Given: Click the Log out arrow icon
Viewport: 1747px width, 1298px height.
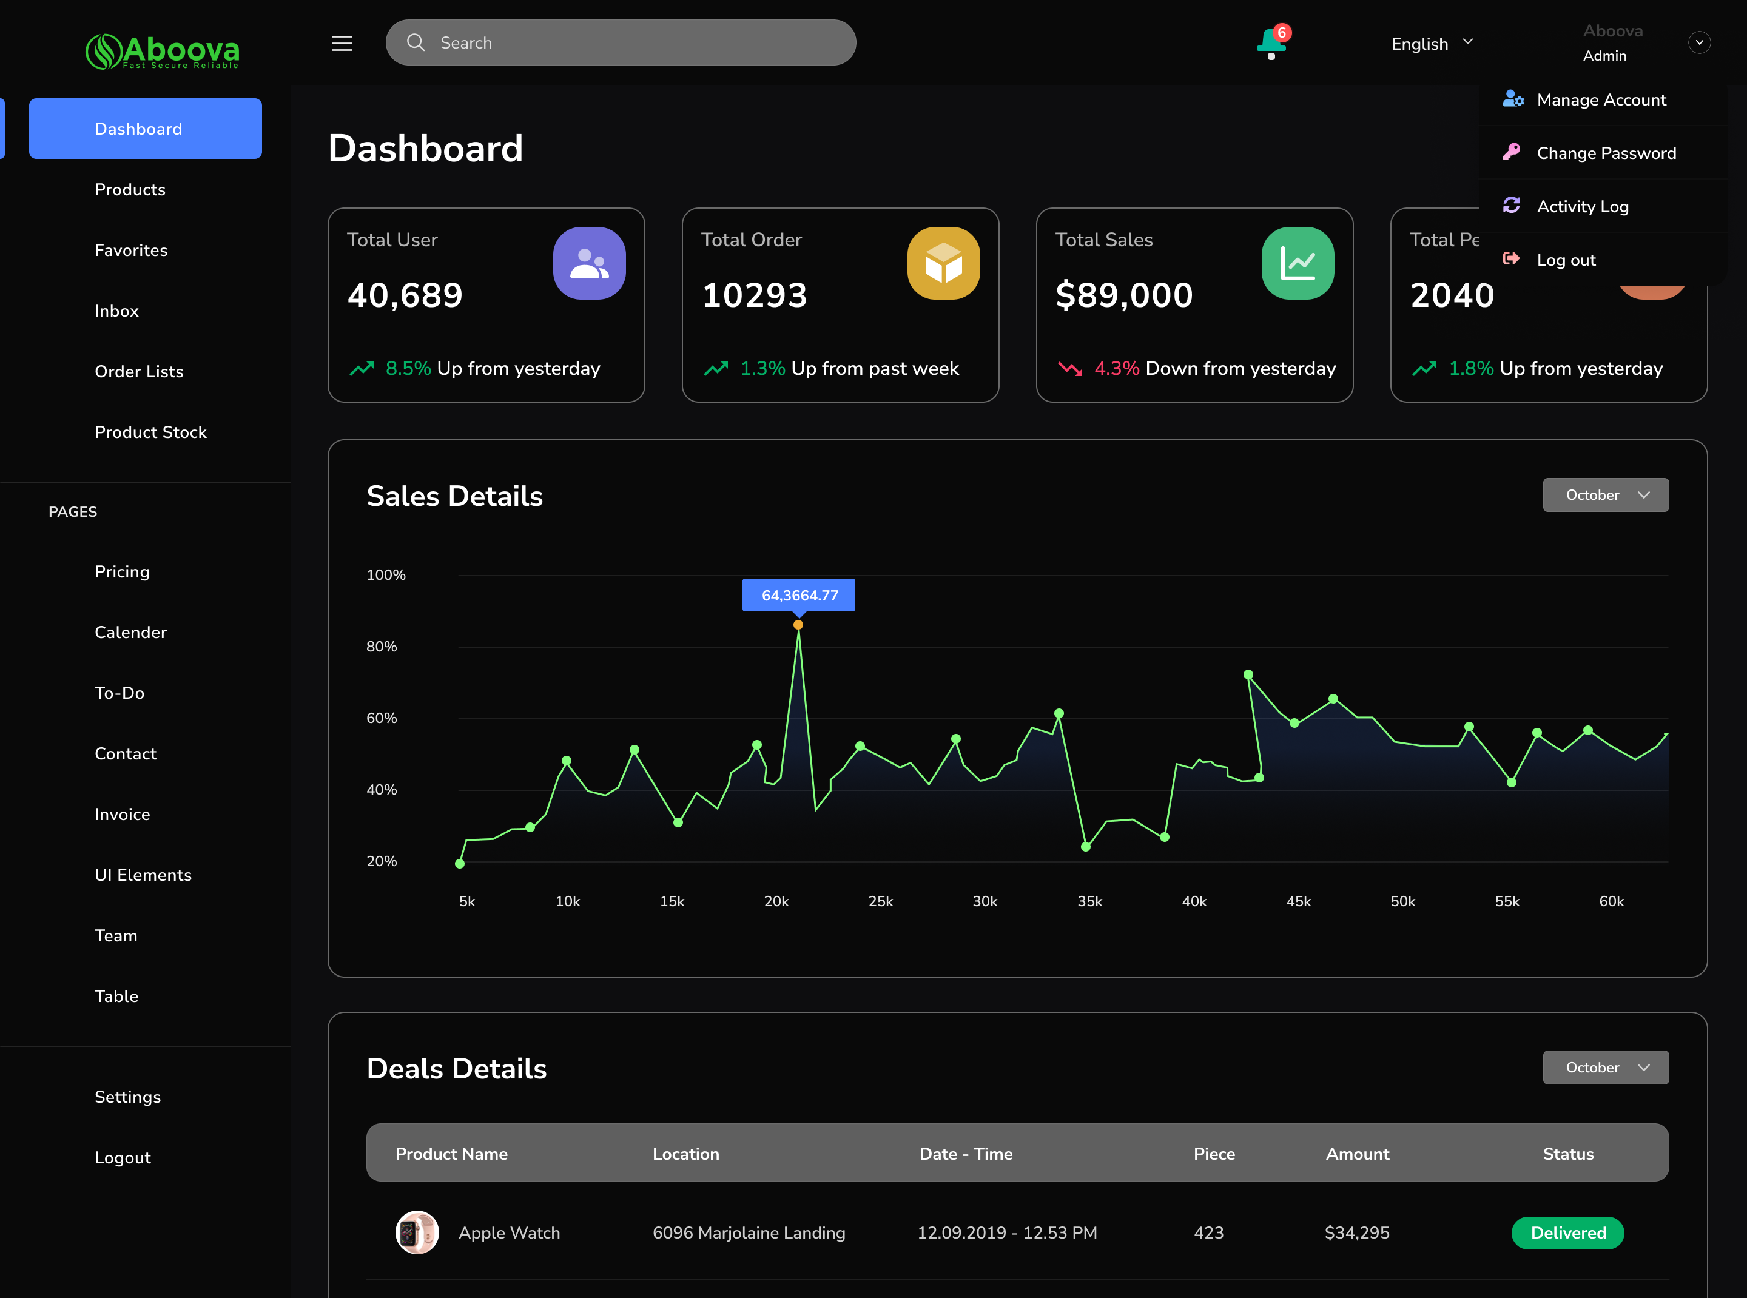Looking at the screenshot, I should pos(1511,258).
